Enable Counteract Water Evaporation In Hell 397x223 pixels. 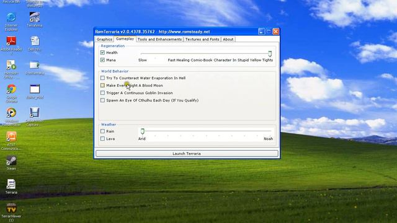coord(102,78)
